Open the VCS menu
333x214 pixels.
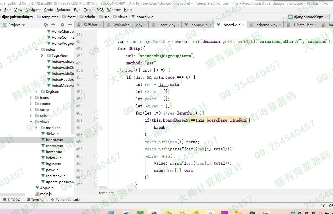point(100,10)
